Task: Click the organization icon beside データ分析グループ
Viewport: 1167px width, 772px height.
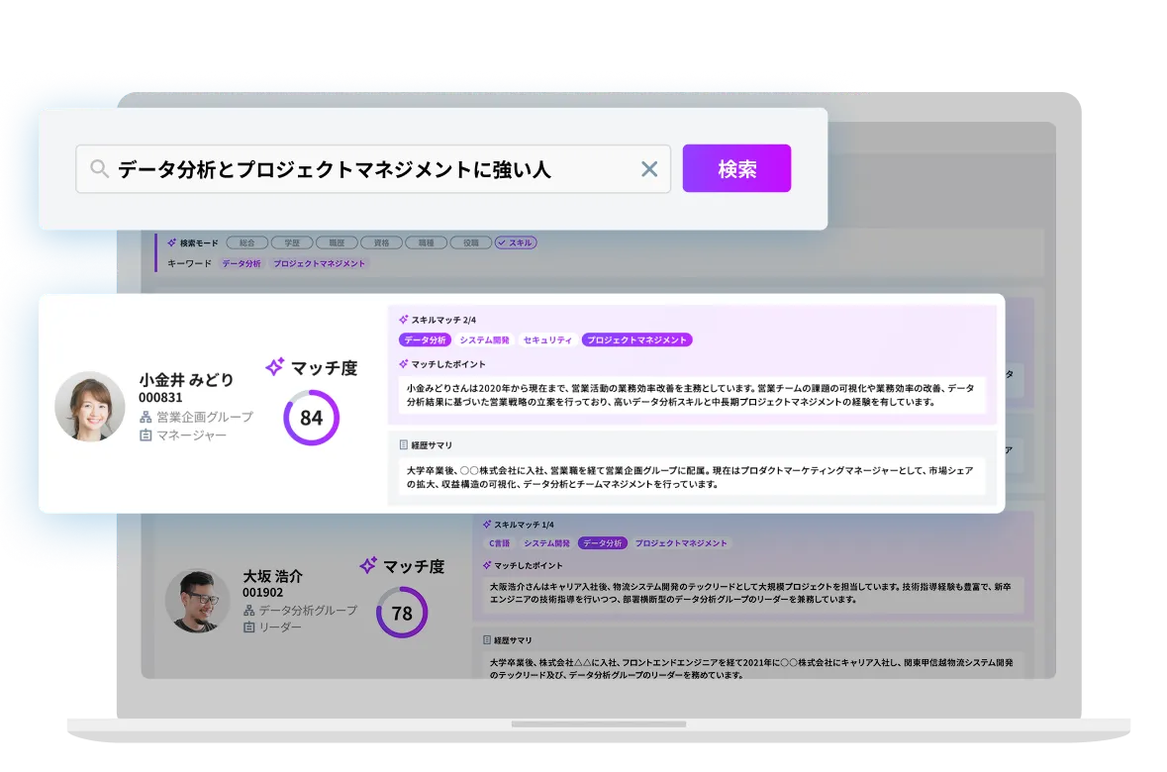Action: click(x=248, y=611)
